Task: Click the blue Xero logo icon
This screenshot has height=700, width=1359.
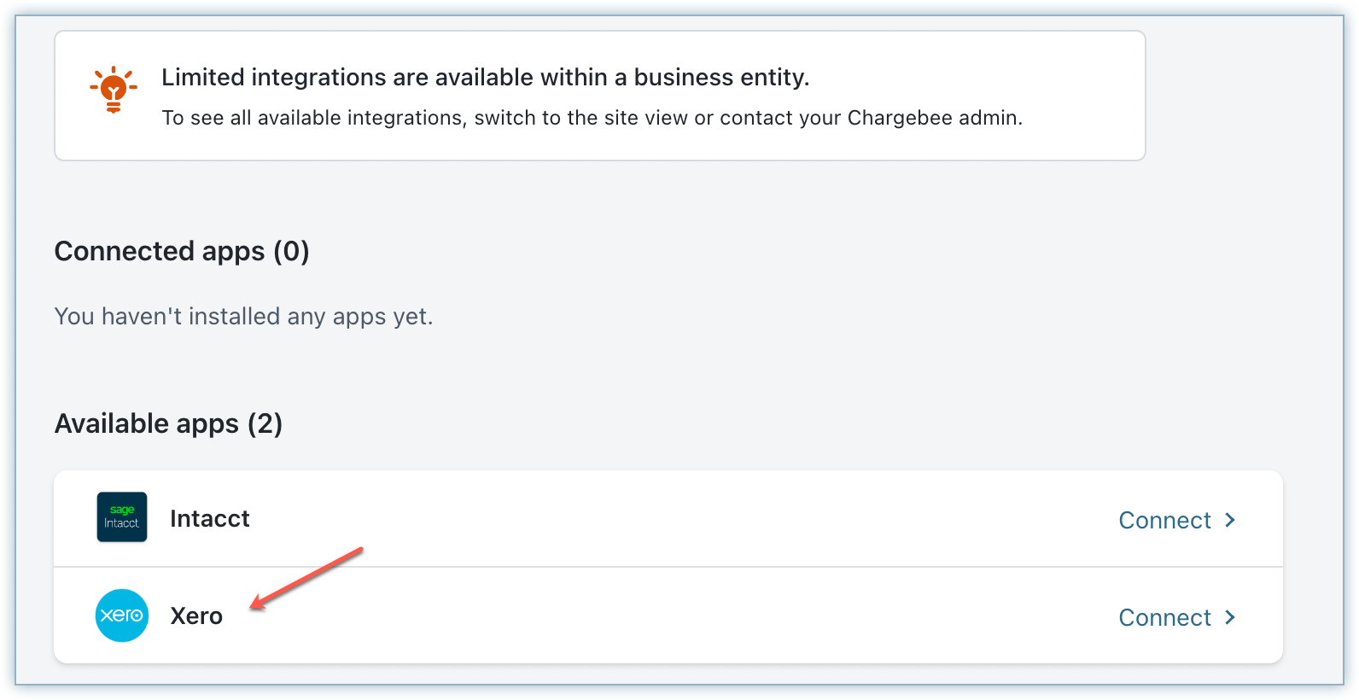Action: click(x=122, y=615)
